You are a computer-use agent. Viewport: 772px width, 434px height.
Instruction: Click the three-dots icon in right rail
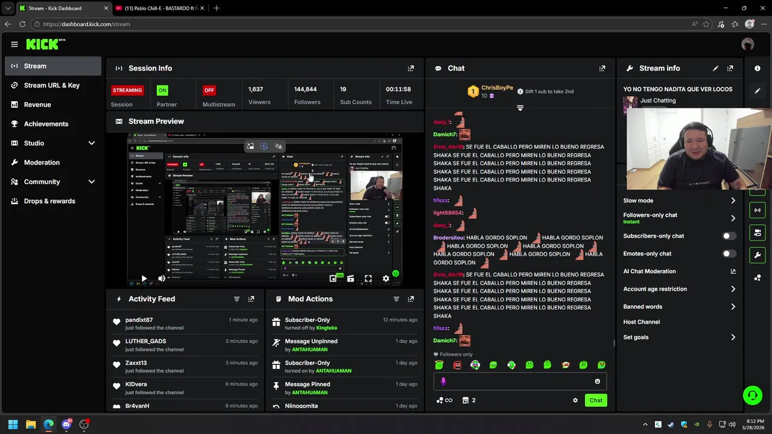(x=758, y=277)
